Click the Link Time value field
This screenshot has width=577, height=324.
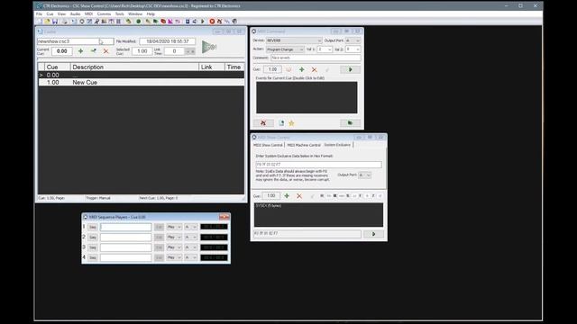[174, 51]
